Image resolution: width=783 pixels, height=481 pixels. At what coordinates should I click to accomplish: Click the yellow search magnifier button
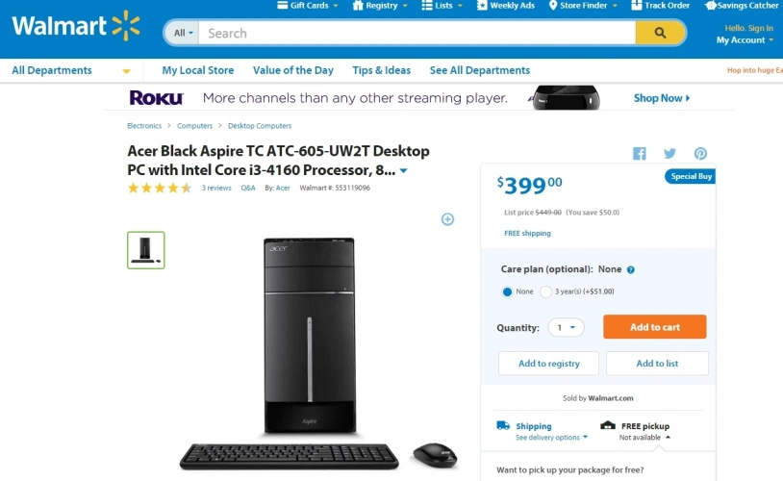(660, 33)
